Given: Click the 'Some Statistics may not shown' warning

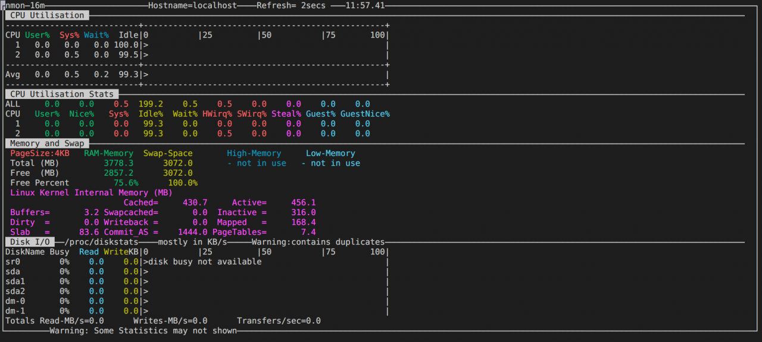Looking at the screenshot, I should point(143,331).
